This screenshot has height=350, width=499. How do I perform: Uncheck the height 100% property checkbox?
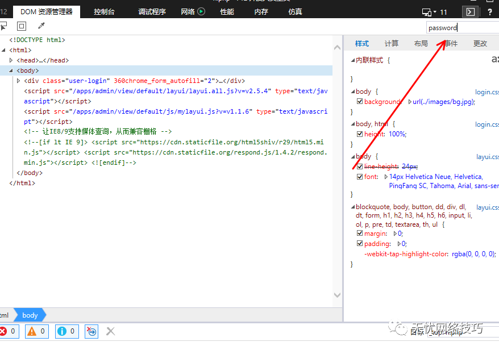tap(360, 134)
